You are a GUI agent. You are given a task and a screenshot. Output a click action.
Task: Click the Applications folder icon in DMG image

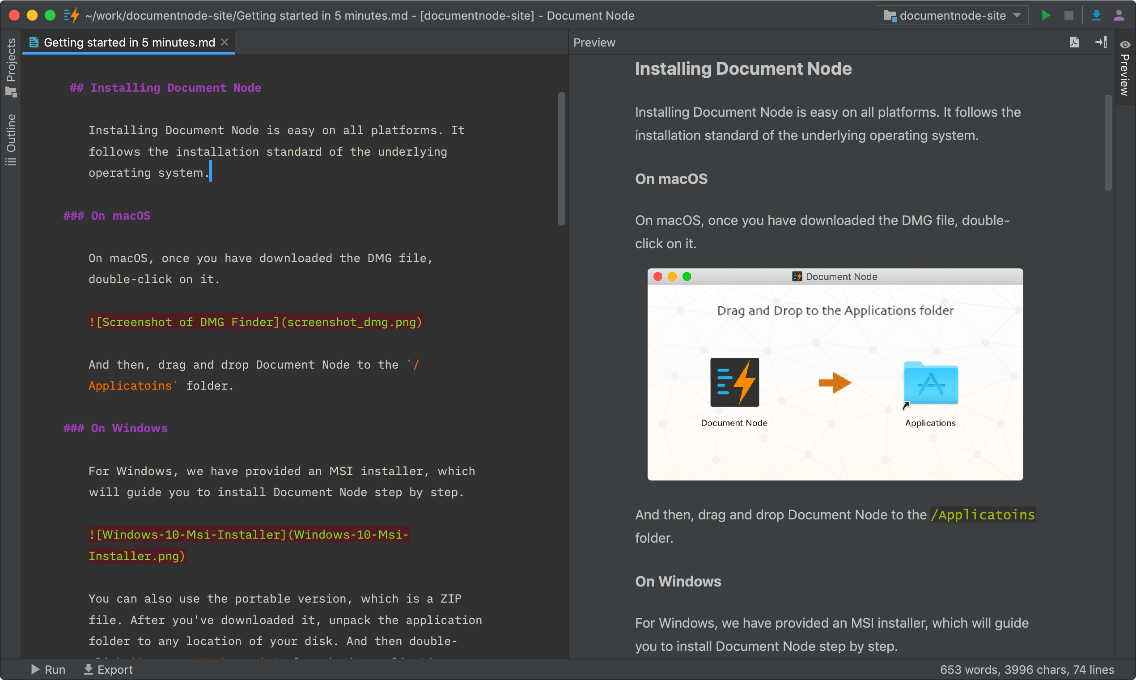(930, 384)
